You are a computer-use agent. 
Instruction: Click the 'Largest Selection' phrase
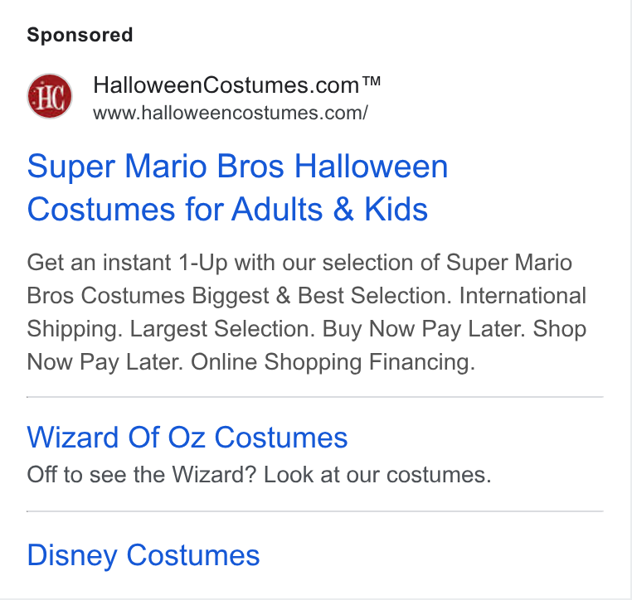(x=220, y=329)
